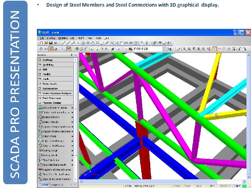The image size is (251, 188).
Task: Click the toolbox scroll down arrow
Action: pos(76,180)
